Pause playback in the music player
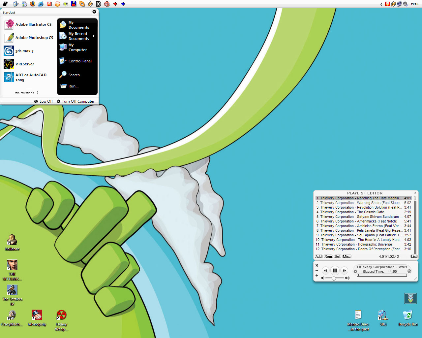The image size is (422, 338). (335, 270)
